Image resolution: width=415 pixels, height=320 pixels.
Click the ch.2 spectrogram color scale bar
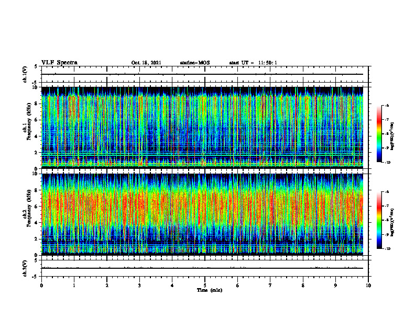tap(379, 220)
